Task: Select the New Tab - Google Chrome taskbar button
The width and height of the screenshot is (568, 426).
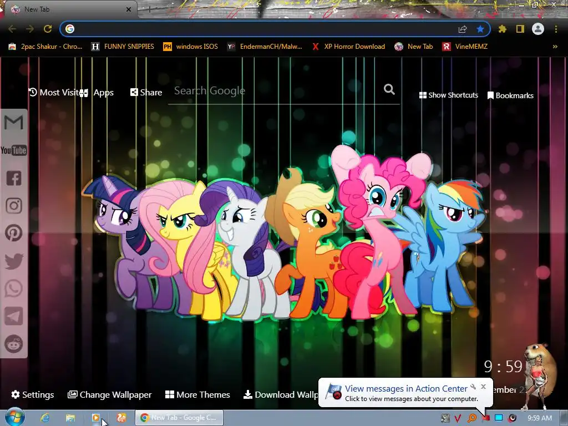Action: 179,418
